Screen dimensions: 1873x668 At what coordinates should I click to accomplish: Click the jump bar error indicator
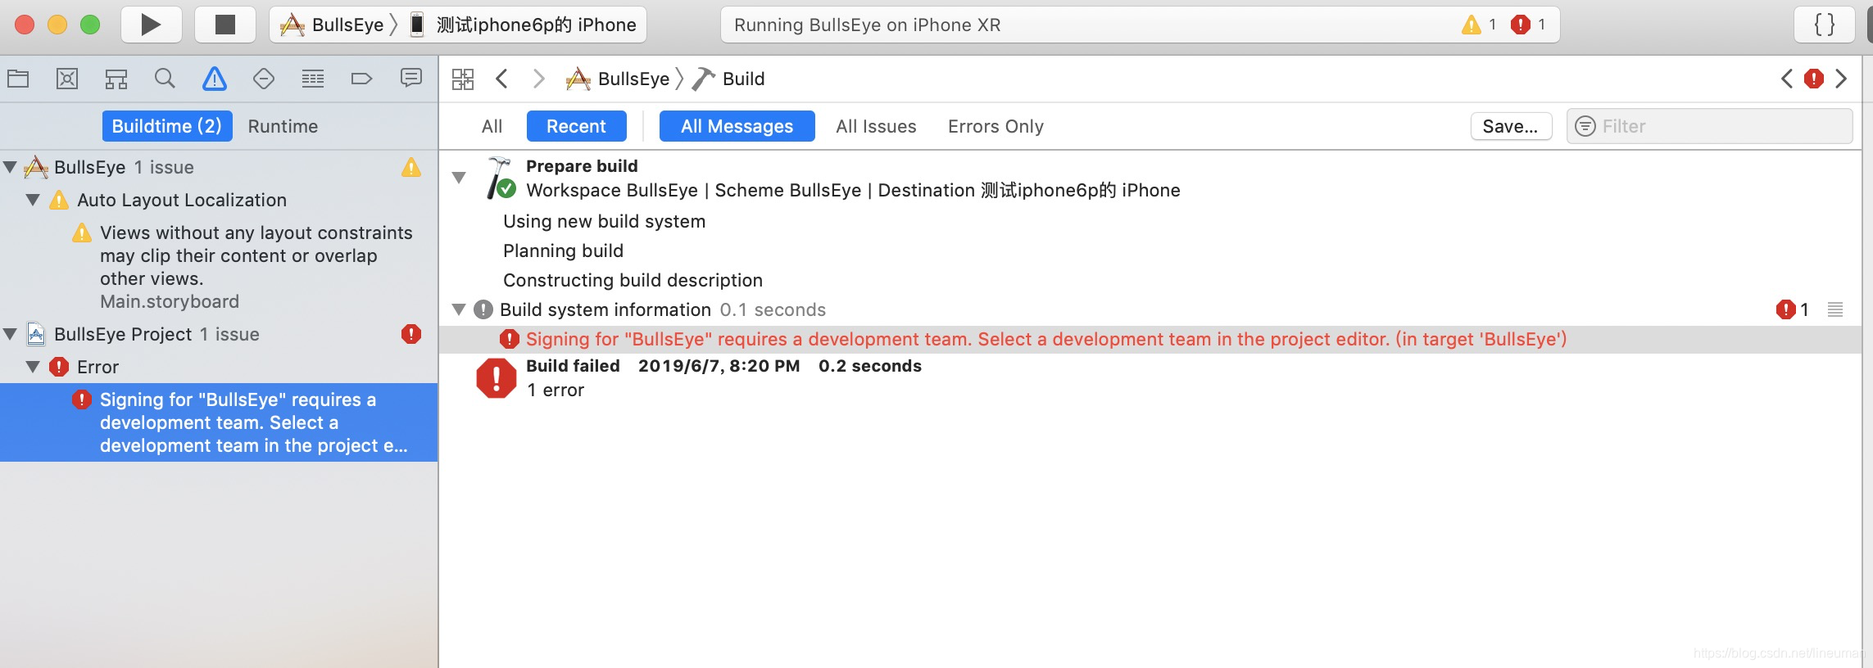[x=1814, y=79]
